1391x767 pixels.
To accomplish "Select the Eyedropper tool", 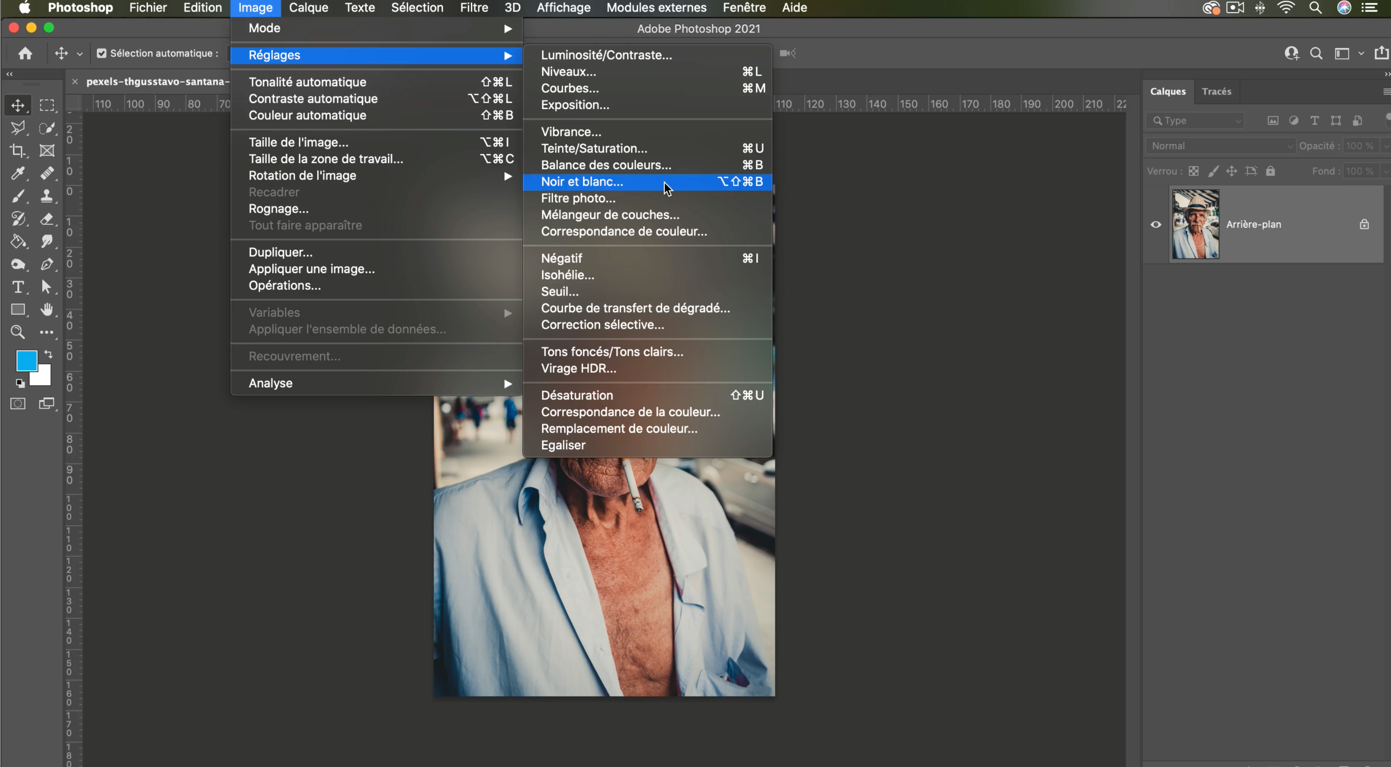I will point(18,173).
